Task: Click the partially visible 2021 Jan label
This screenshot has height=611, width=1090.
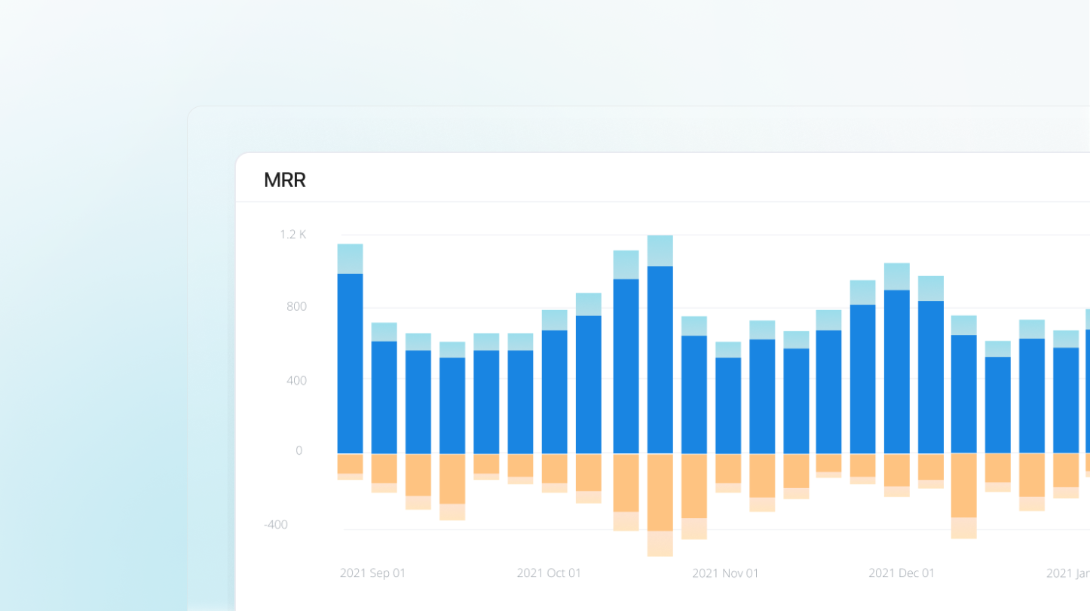Action: click(1067, 573)
